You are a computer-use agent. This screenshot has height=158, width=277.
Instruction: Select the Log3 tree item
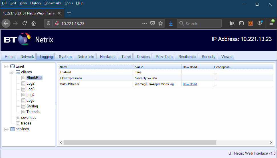[31, 89]
